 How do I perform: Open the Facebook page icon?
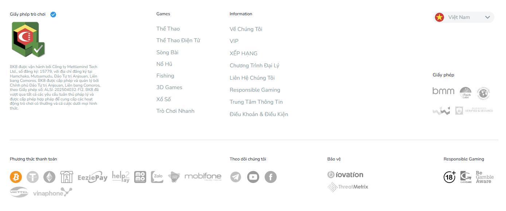click(x=270, y=177)
